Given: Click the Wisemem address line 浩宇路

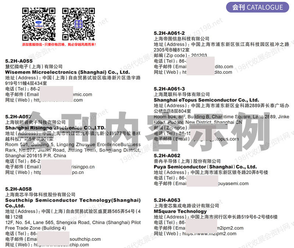Looking at the screenshot, I should pyautogui.click(x=73, y=78).
